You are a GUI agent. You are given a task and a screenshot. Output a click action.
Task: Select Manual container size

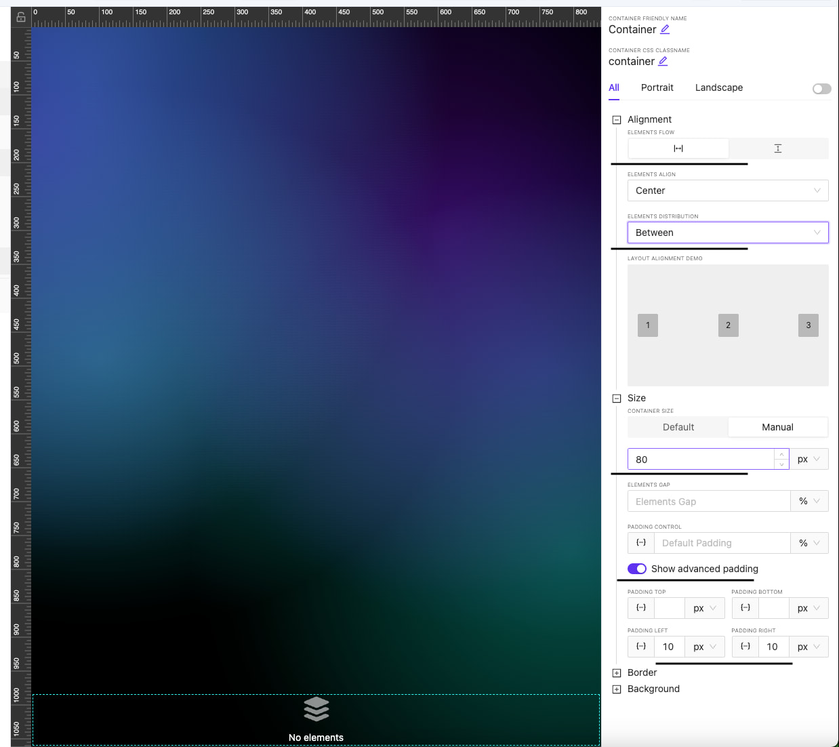tap(777, 427)
